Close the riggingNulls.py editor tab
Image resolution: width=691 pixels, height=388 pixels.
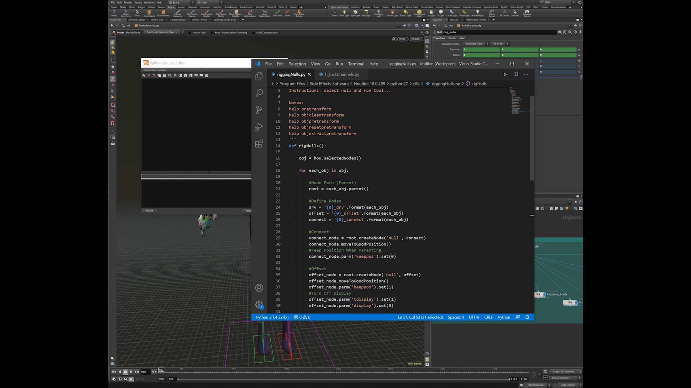(x=309, y=74)
